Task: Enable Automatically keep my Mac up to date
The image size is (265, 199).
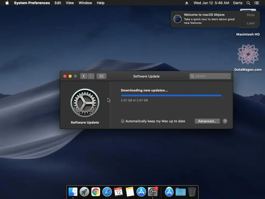Action: 122,121
